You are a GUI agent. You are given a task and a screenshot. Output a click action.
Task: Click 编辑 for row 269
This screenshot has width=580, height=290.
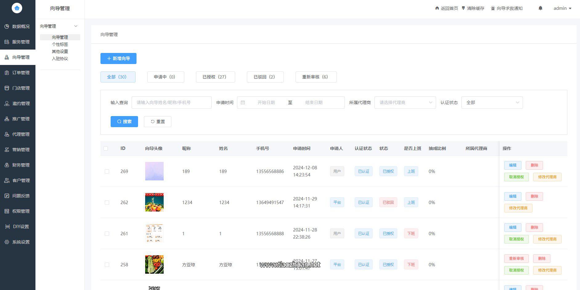pyautogui.click(x=513, y=165)
